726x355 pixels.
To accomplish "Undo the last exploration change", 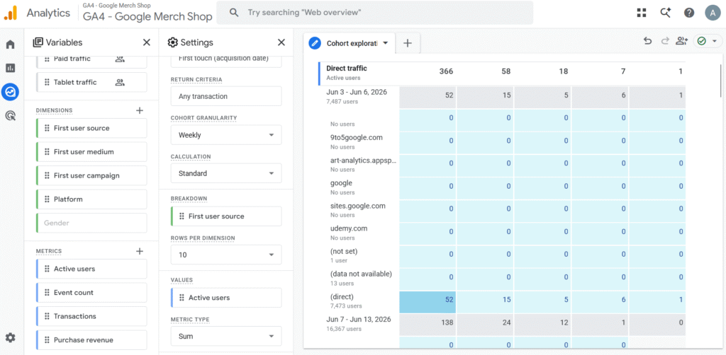I will 648,41.
